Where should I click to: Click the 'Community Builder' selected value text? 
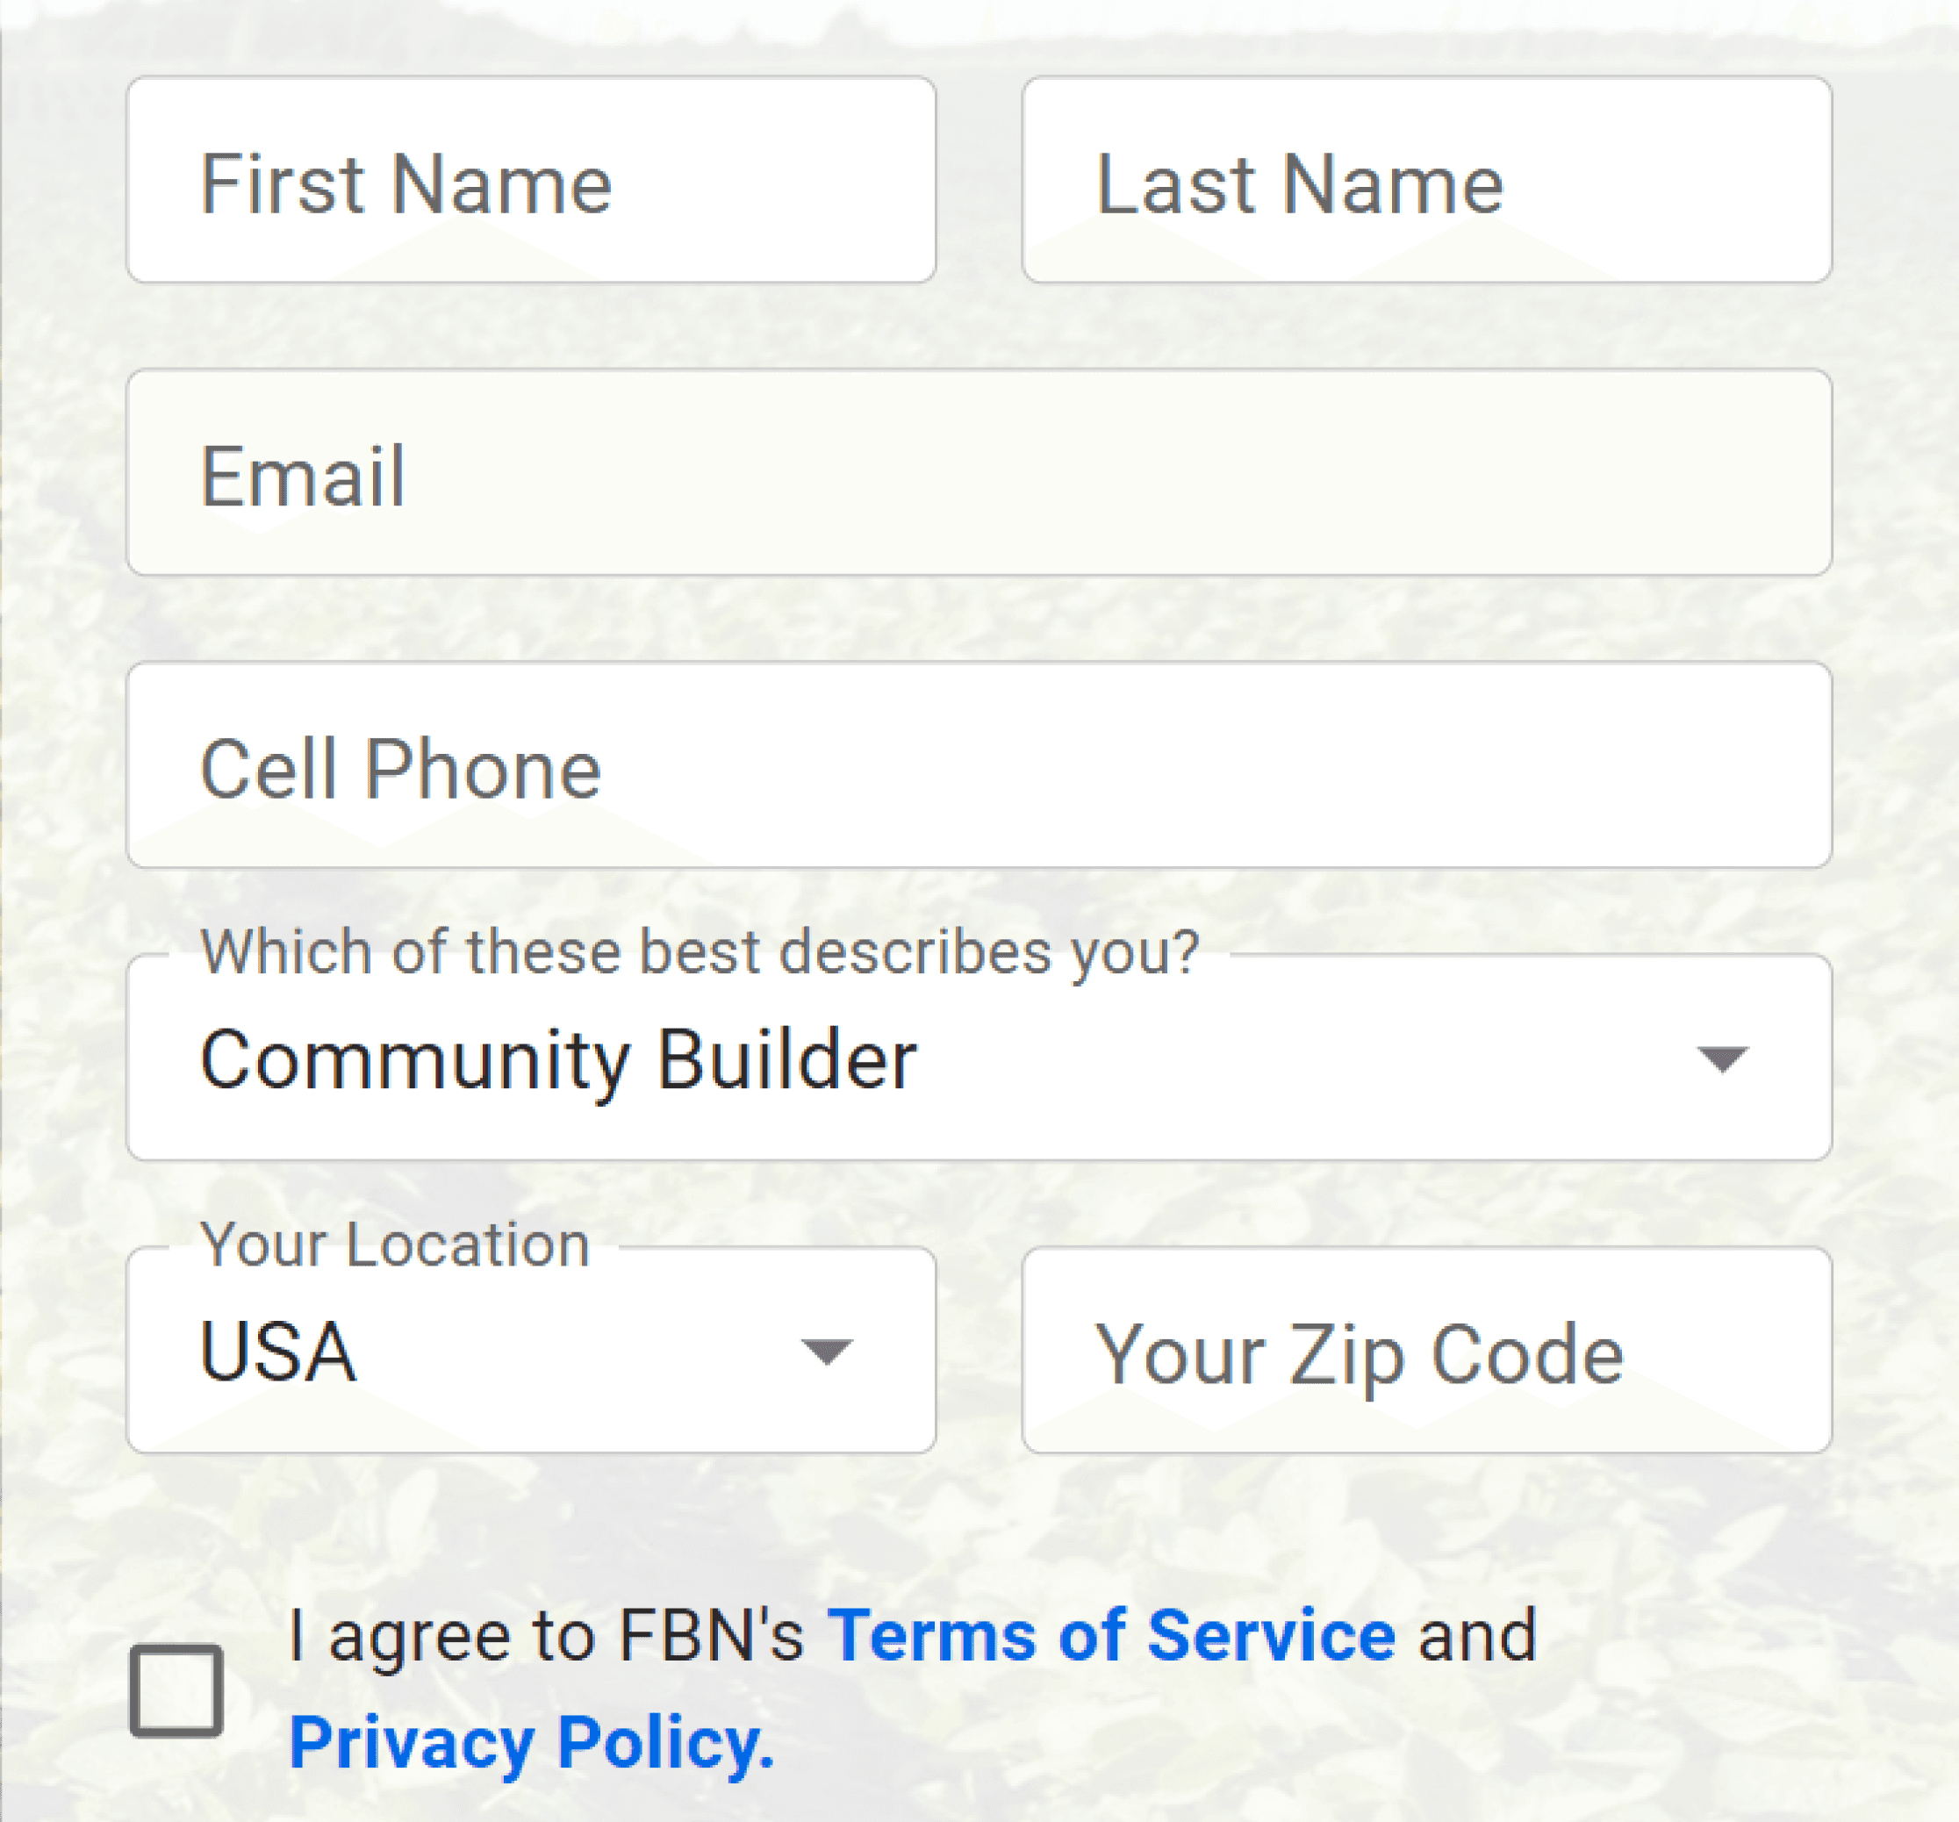tap(559, 1060)
